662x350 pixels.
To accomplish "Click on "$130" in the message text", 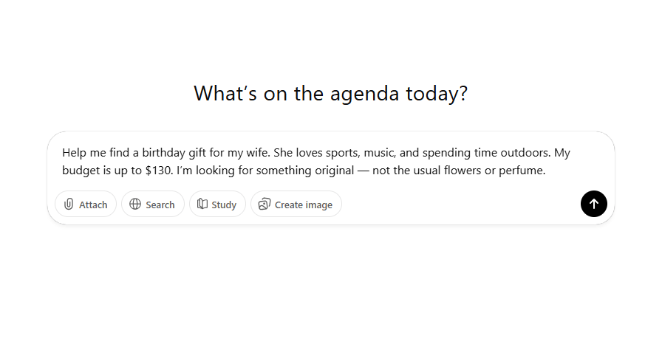I will click(158, 171).
